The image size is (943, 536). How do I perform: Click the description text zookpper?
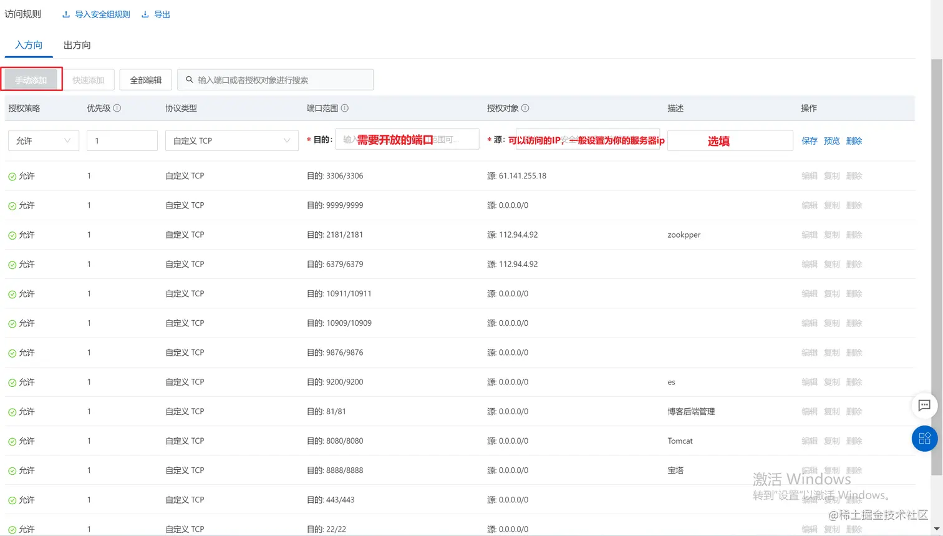click(x=684, y=235)
